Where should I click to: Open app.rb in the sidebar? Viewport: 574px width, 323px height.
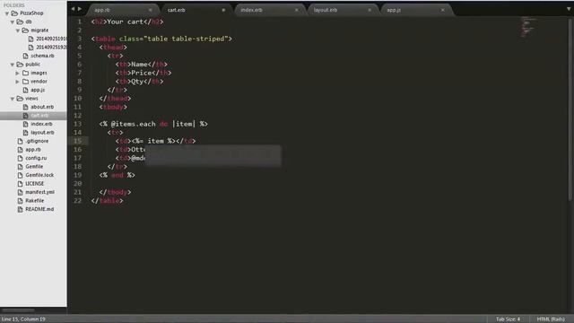pyautogui.click(x=33, y=150)
